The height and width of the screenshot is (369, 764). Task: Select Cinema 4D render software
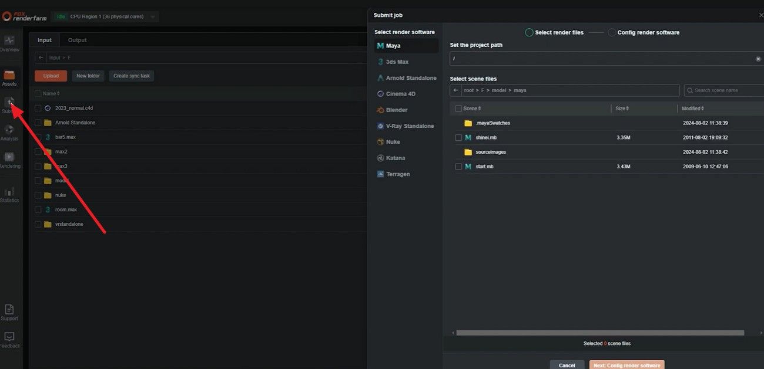400,94
